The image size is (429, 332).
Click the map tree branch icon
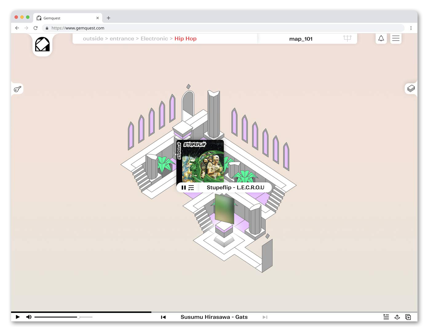pos(347,38)
